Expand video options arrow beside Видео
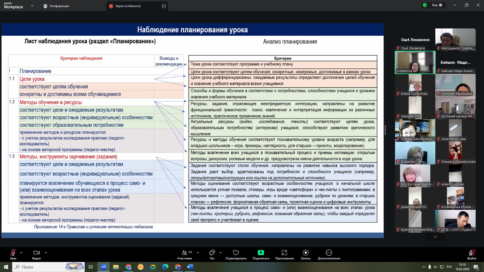The width and height of the screenshot is (484, 272). pos(46,252)
